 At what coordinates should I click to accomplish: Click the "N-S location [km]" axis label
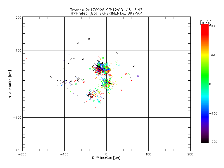(10, 84)
